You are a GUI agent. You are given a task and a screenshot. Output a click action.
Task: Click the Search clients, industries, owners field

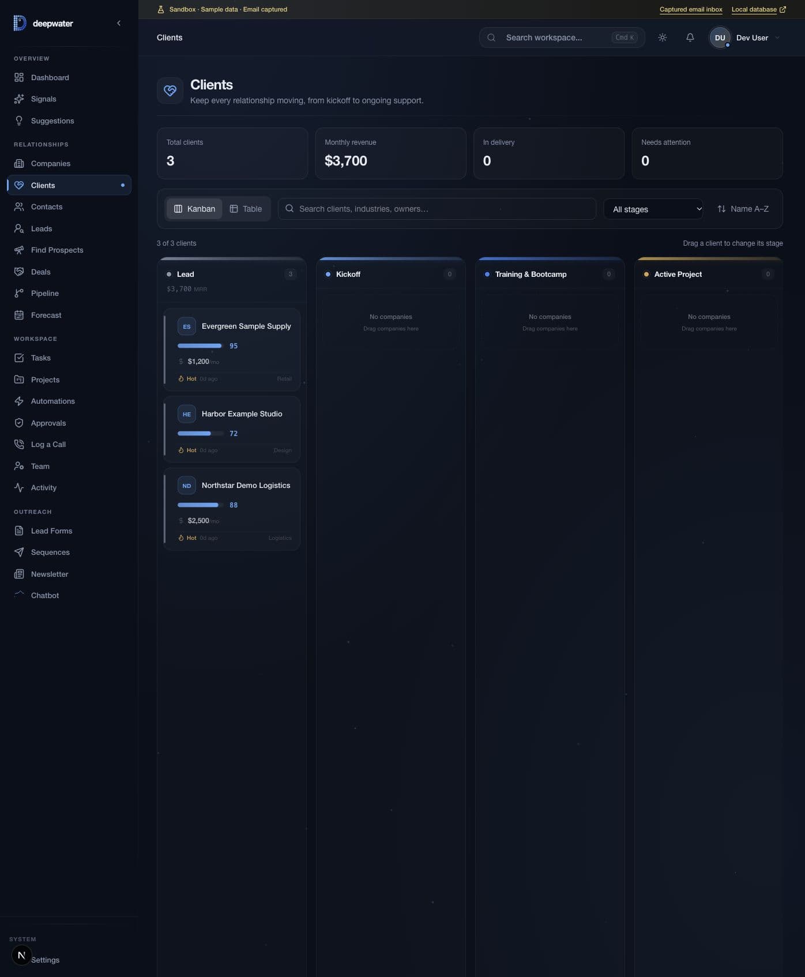(437, 209)
